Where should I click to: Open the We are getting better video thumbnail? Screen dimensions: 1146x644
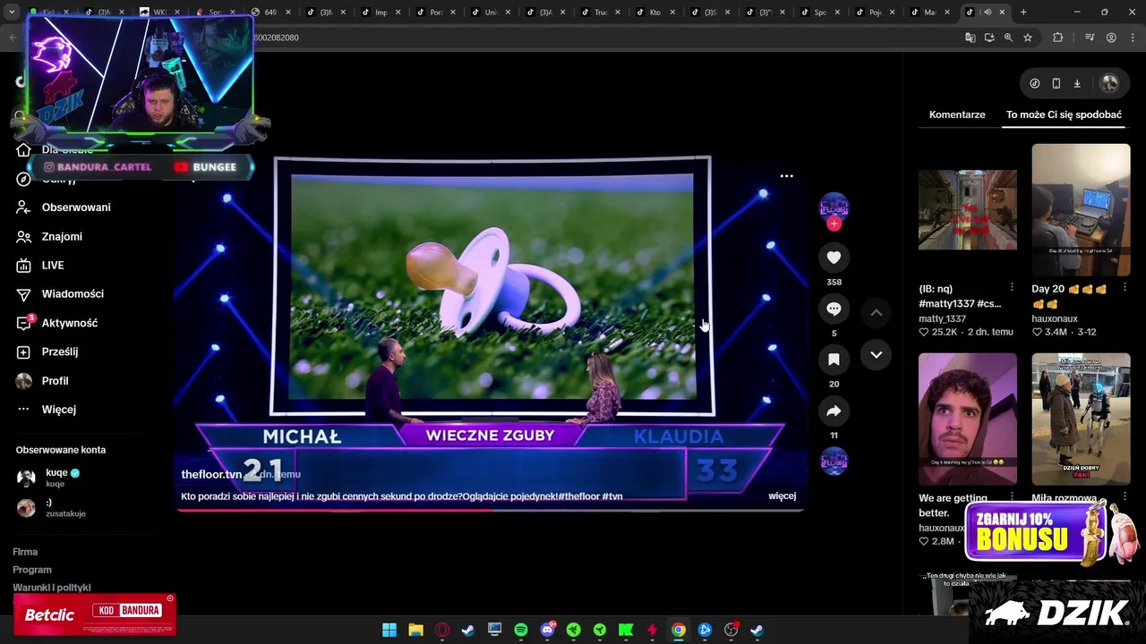(968, 419)
